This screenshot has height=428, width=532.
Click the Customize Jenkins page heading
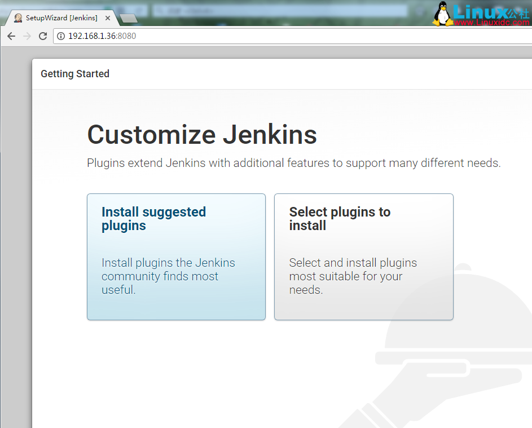pyautogui.click(x=201, y=135)
